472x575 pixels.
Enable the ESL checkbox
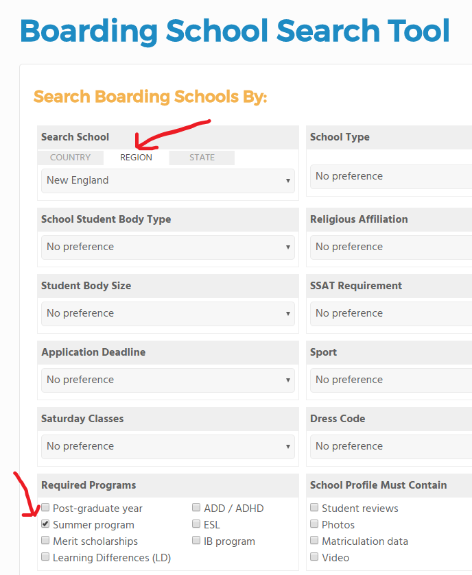coord(196,524)
